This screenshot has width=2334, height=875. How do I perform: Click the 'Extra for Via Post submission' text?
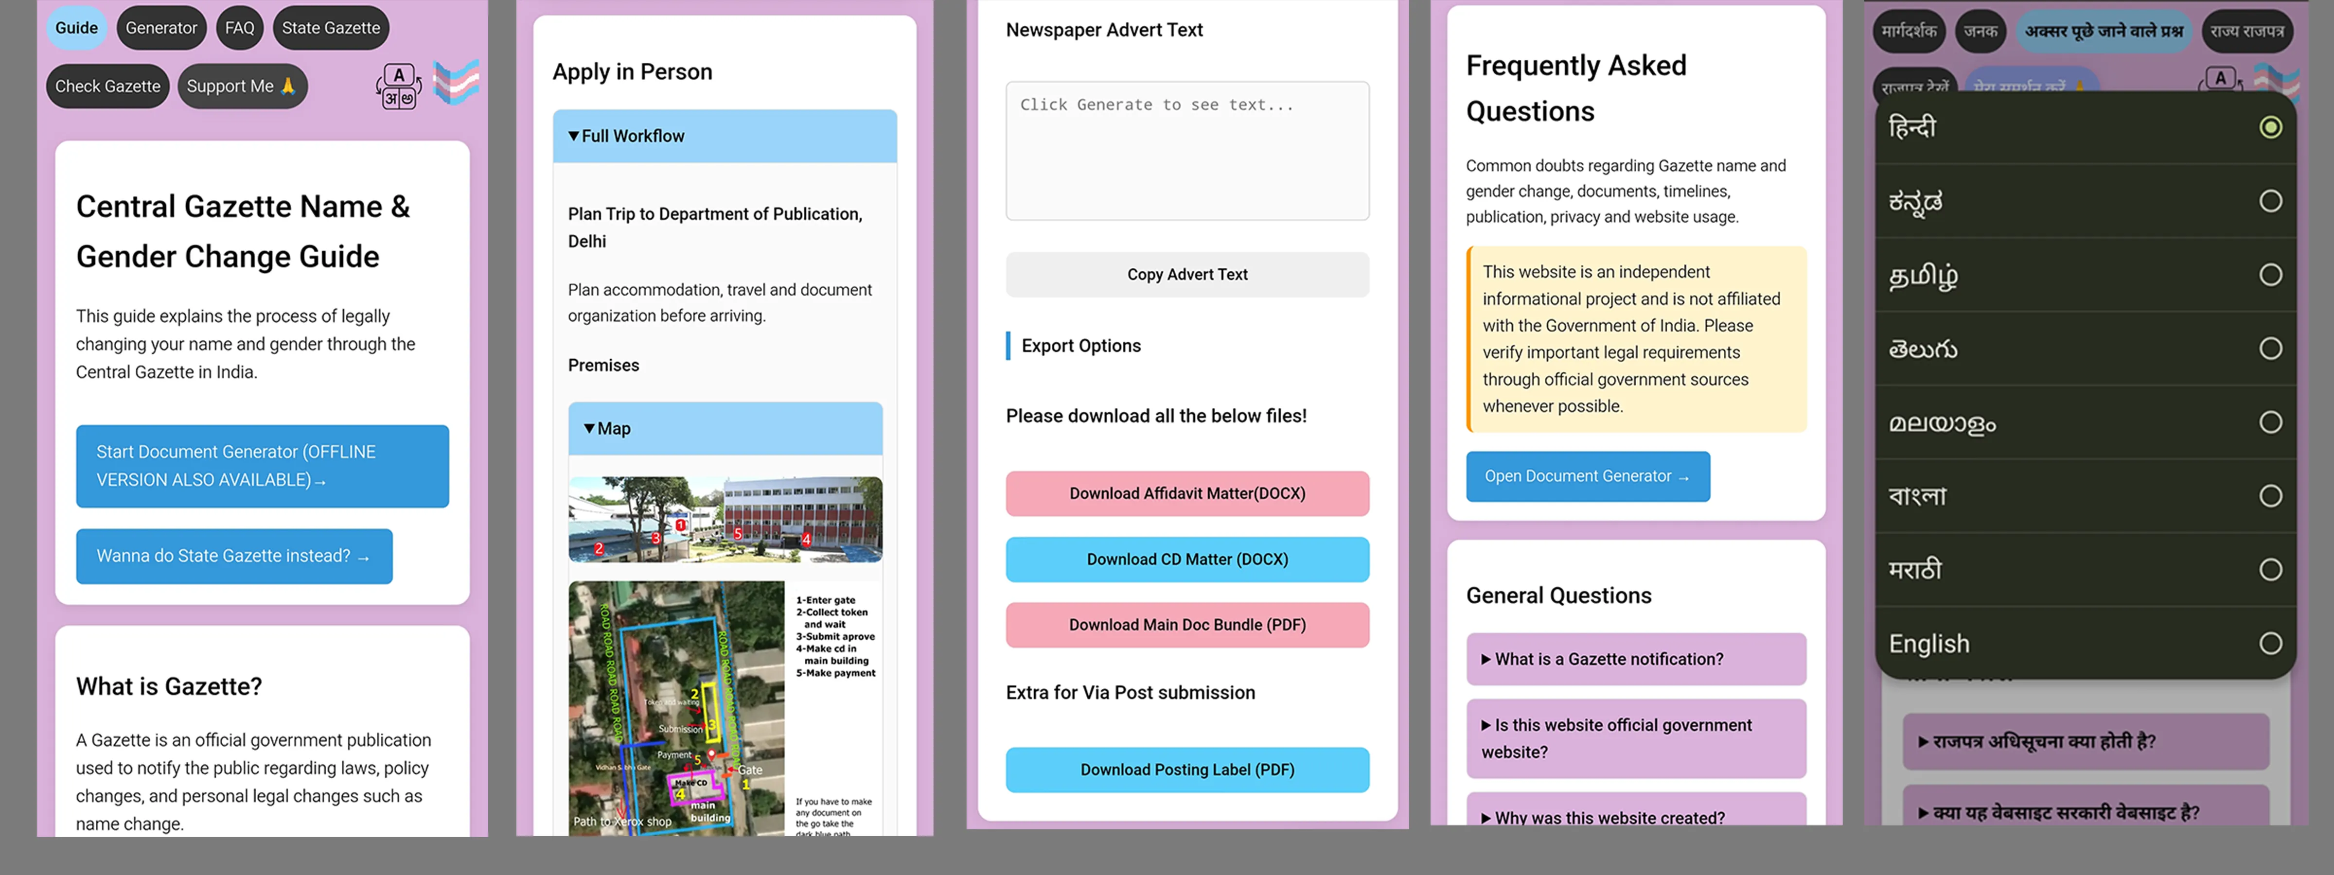tap(1131, 693)
